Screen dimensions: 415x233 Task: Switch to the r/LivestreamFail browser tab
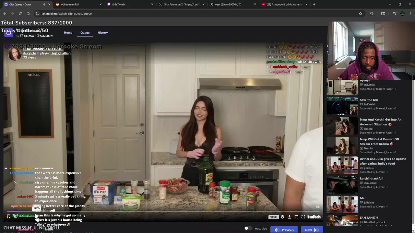(x=78, y=5)
